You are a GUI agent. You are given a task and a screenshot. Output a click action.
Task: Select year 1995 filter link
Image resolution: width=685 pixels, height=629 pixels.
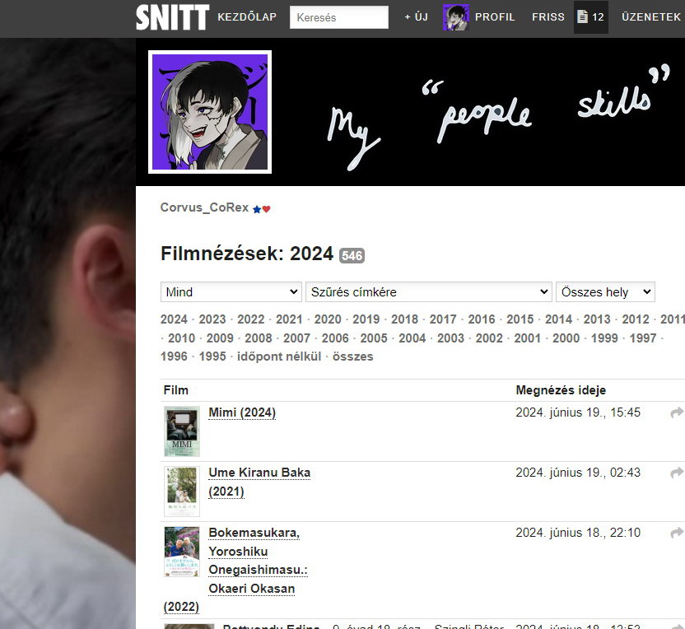pos(212,356)
